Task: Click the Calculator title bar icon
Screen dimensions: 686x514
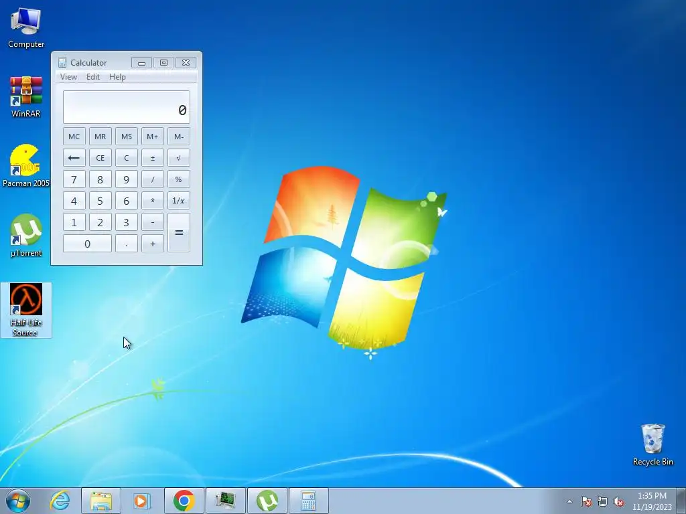Action: pyautogui.click(x=62, y=62)
